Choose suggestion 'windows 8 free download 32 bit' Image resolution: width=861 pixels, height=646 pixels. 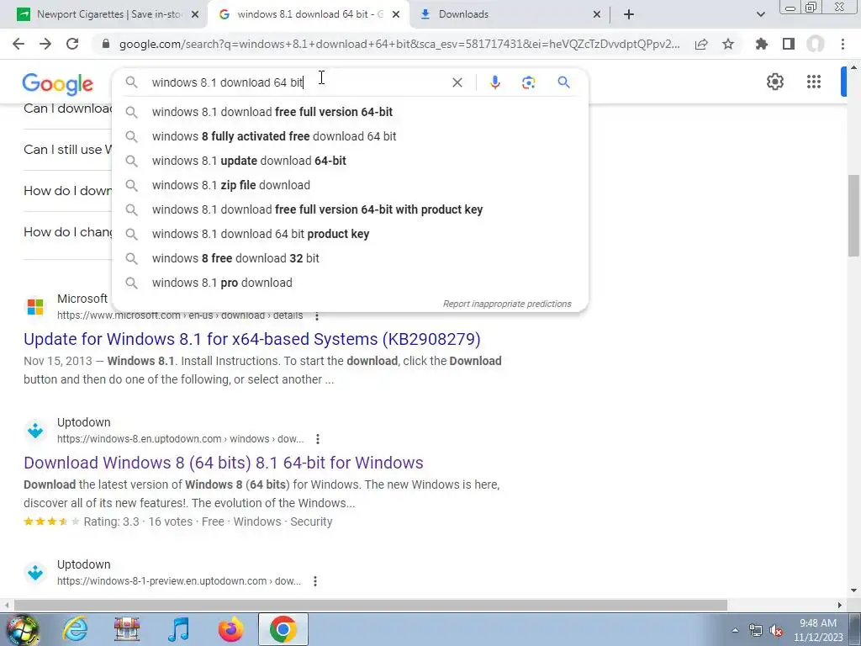[350, 258]
